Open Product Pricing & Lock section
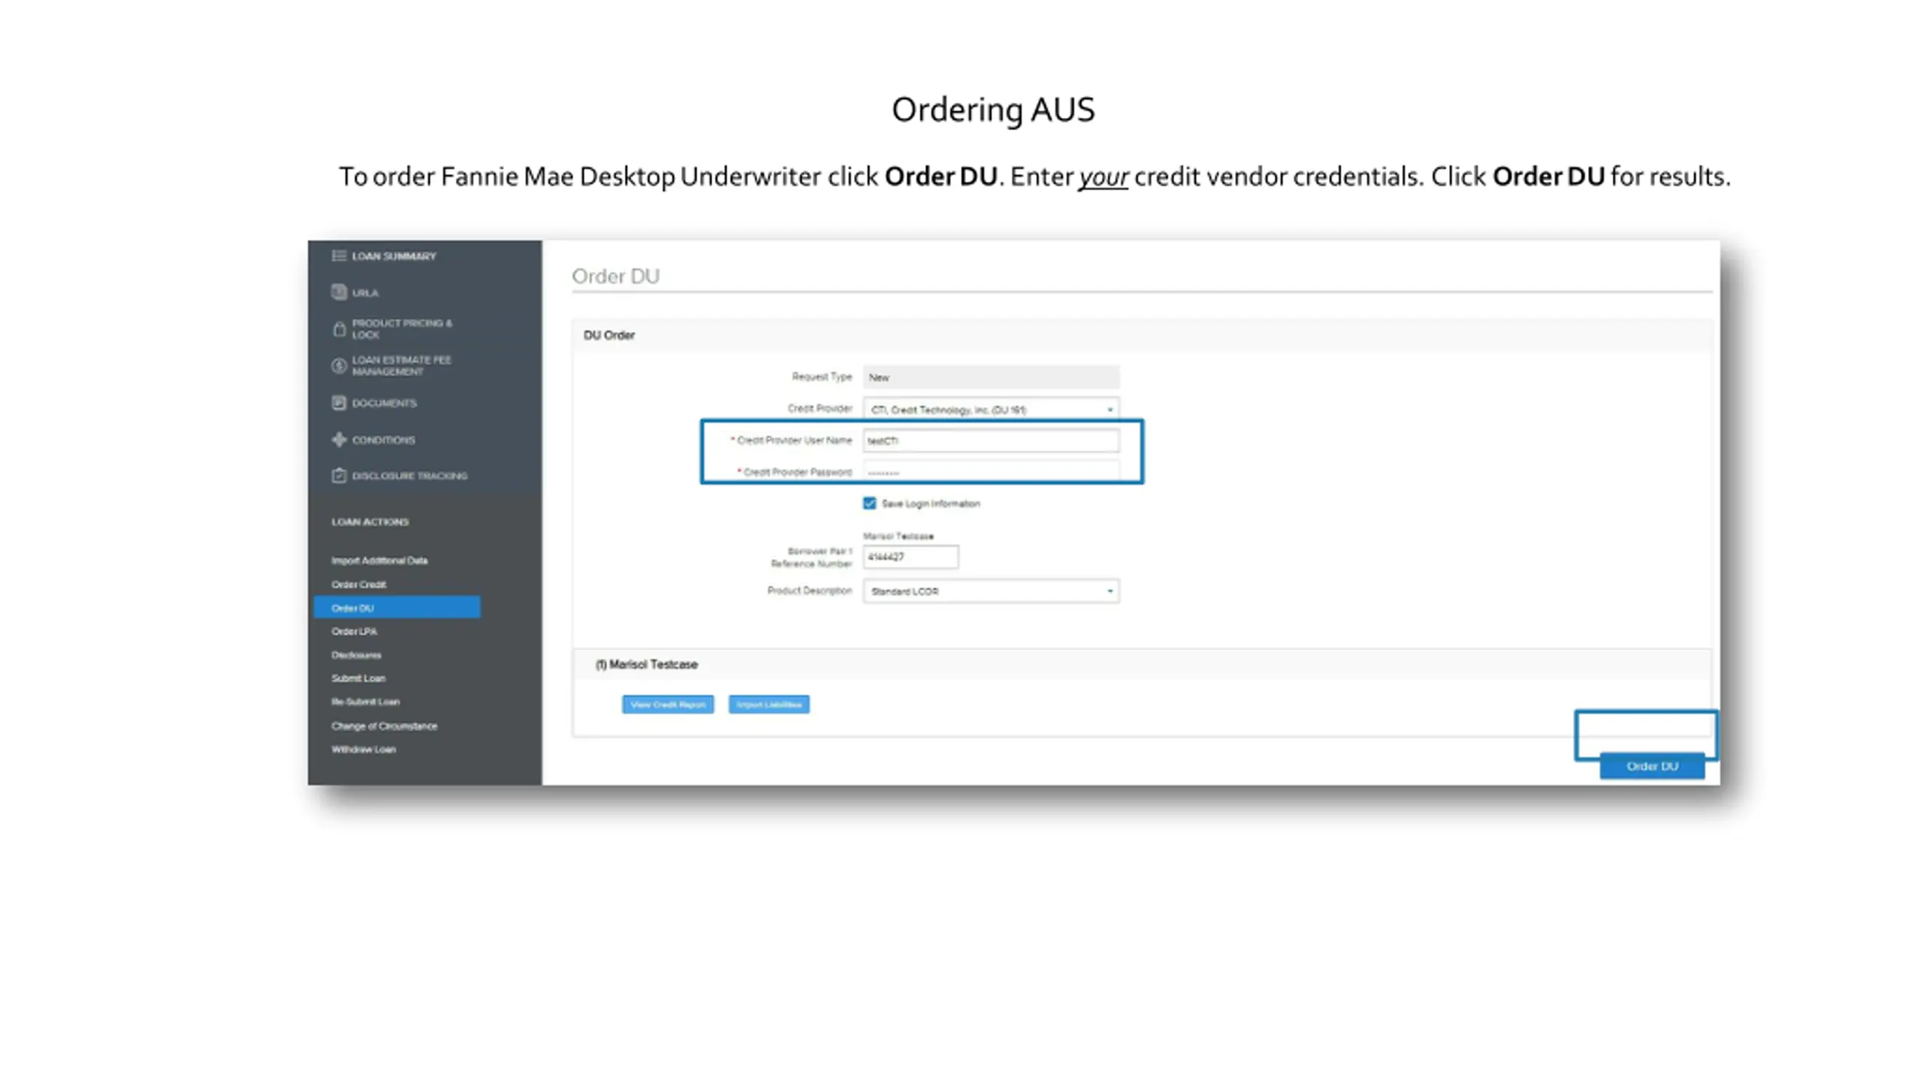Viewport: 1923px width, 1082px height. (402, 329)
